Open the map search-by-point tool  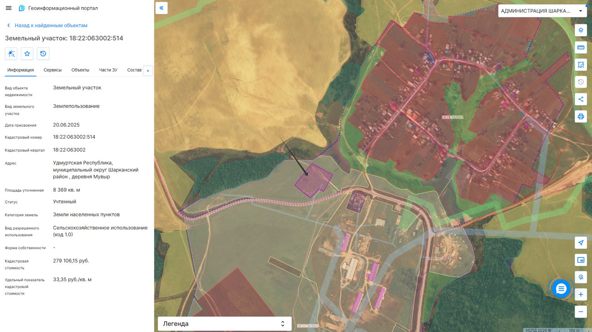click(581, 277)
